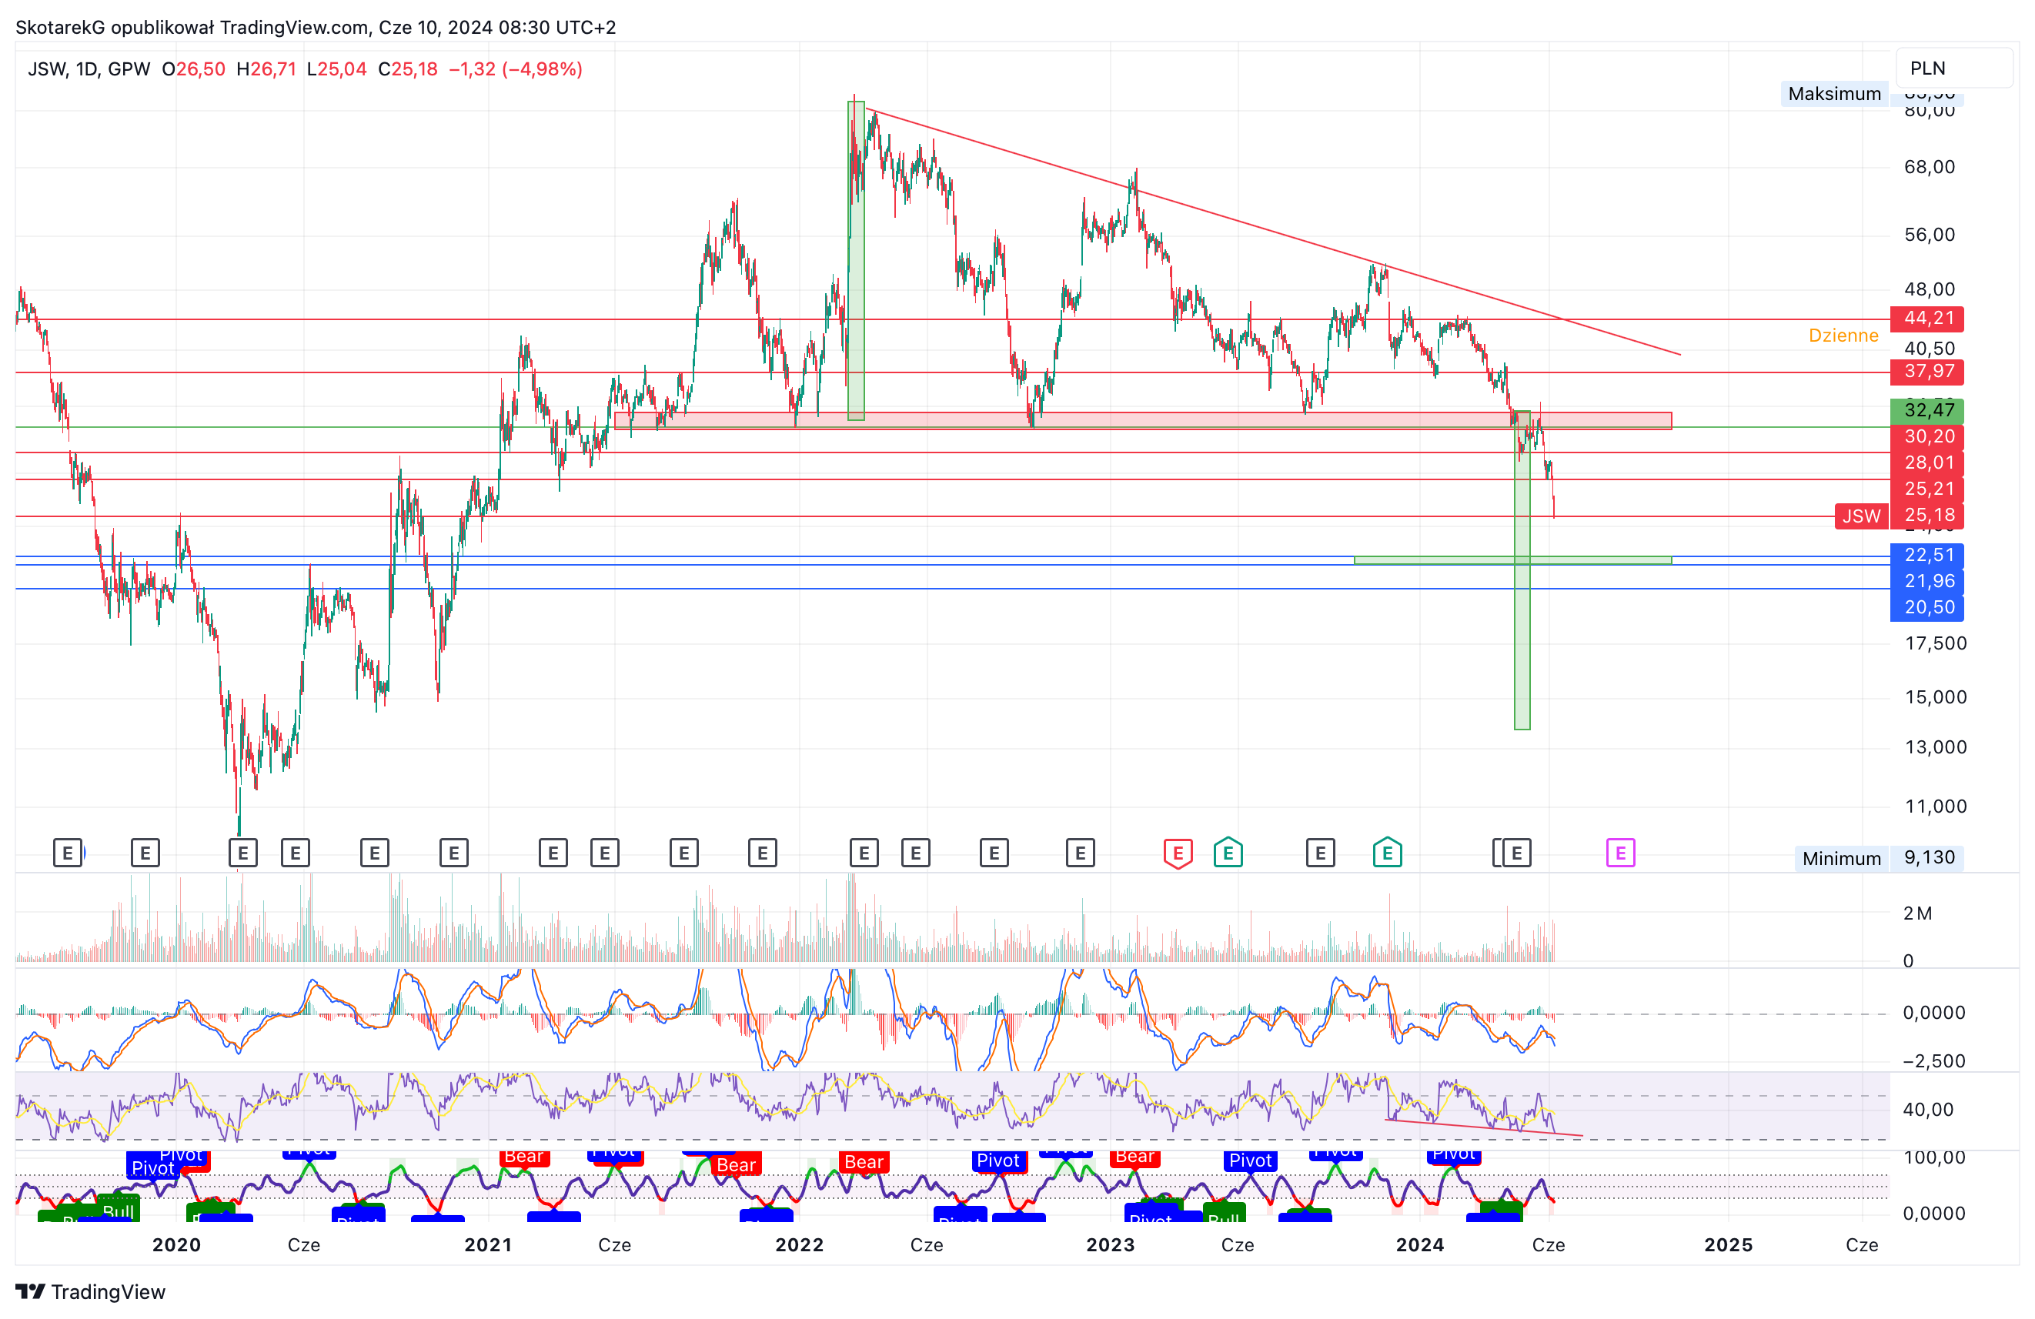
Task: Select the blue 22,51 price label
Action: [1928, 555]
